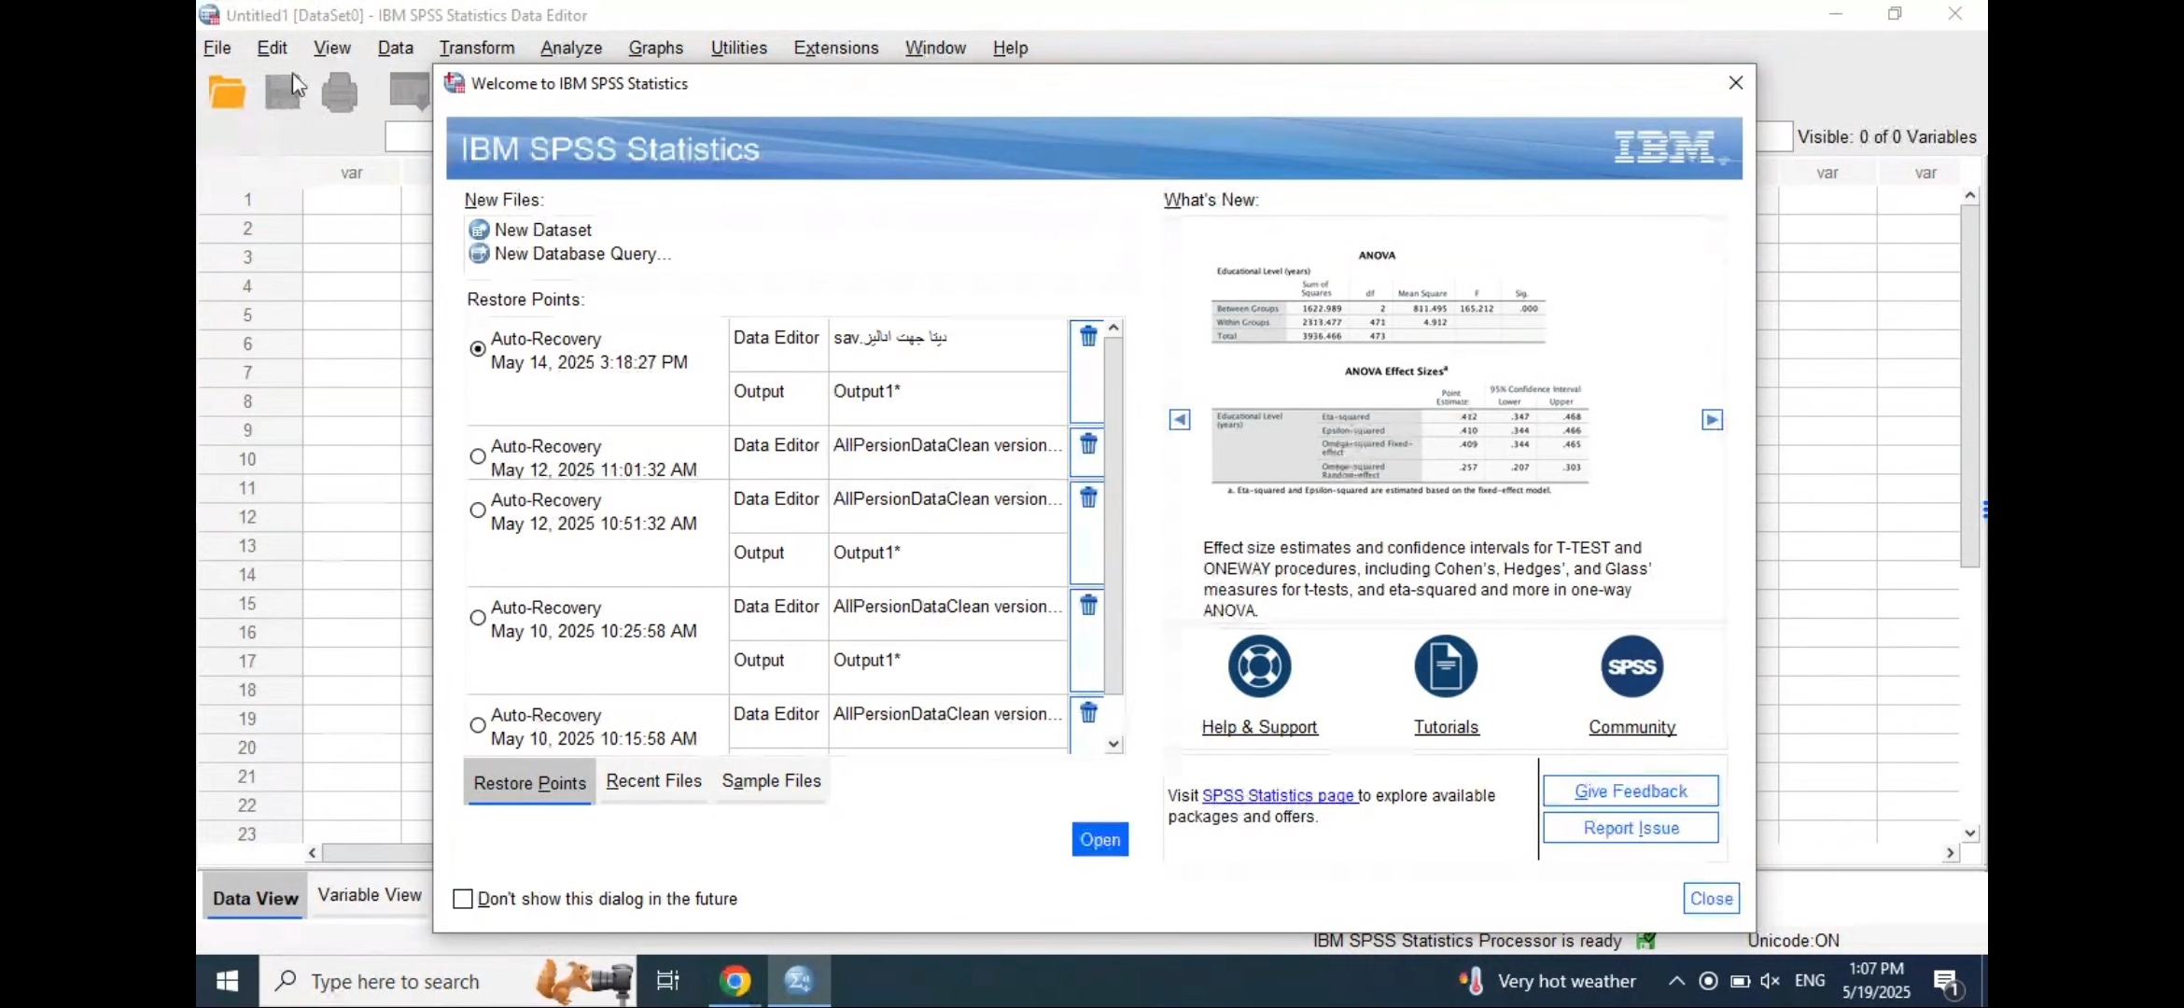This screenshot has height=1008, width=2184.
Task: Open the notification center icon
Action: [x=1947, y=982]
